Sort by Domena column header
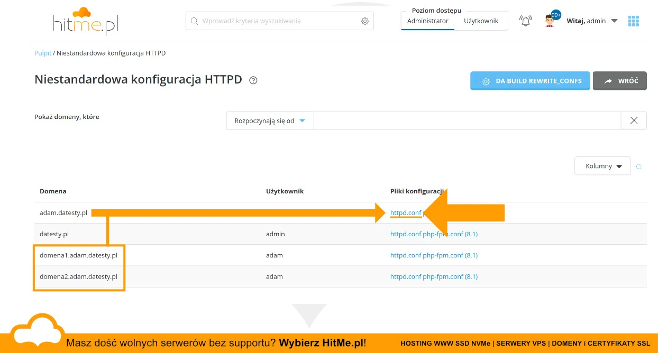658x353 pixels. tap(53, 191)
